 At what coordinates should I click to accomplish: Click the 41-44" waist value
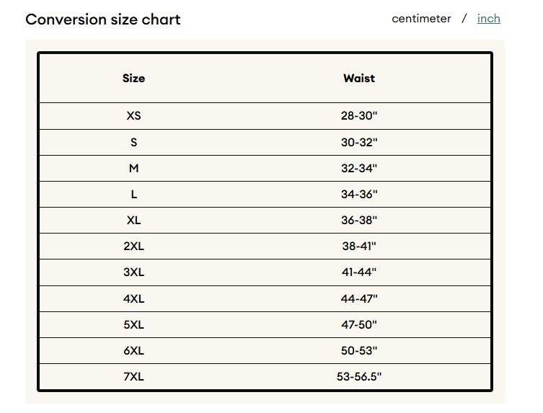[359, 272]
